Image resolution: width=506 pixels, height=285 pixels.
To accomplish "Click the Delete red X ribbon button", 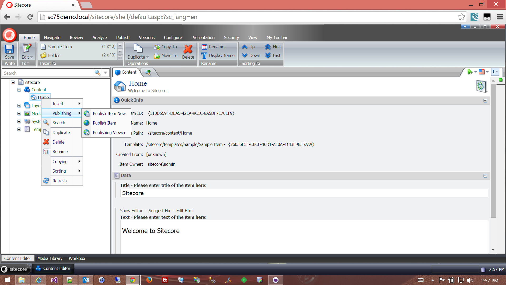I will [x=188, y=51].
